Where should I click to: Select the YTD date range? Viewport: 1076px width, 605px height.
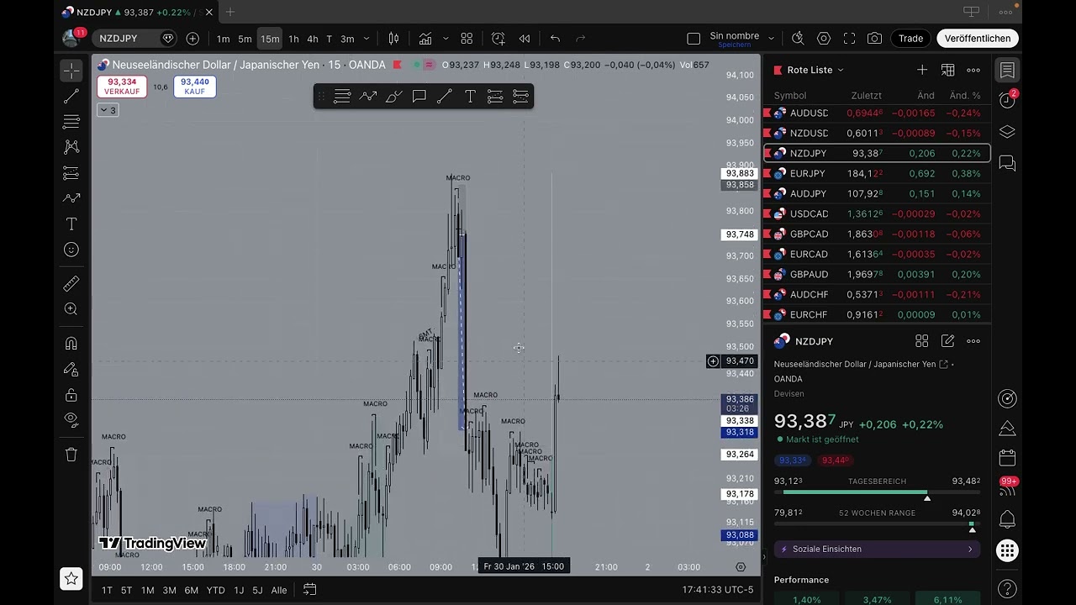[x=216, y=590]
